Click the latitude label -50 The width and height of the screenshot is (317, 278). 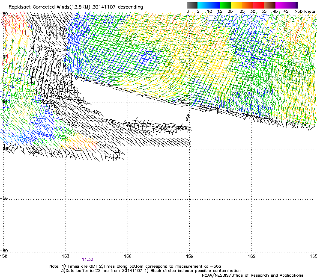(4, 14)
